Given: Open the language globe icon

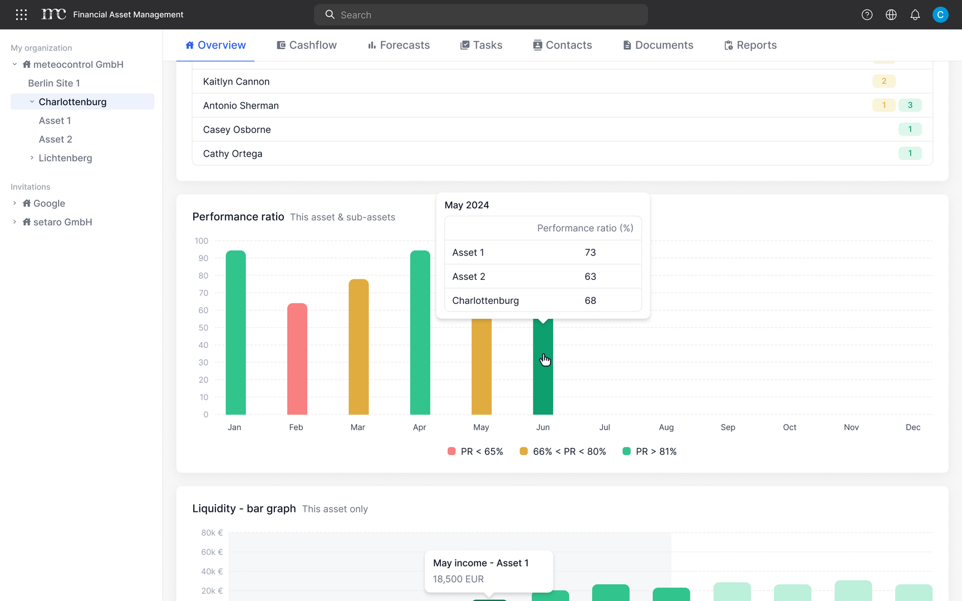Looking at the screenshot, I should click(891, 15).
